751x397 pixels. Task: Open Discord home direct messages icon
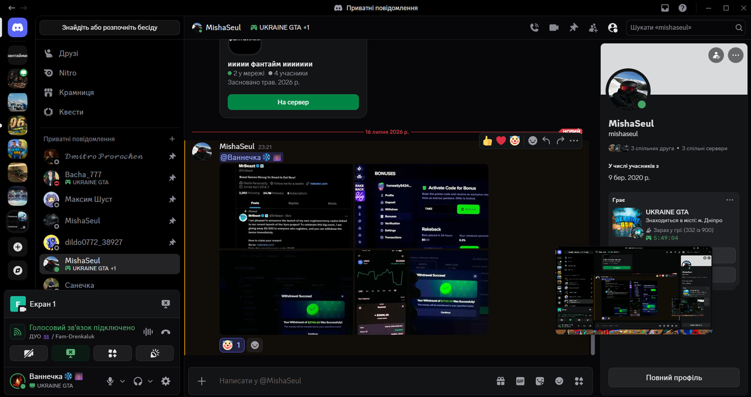click(18, 28)
